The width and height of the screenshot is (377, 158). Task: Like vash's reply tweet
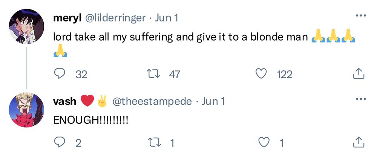click(x=265, y=142)
